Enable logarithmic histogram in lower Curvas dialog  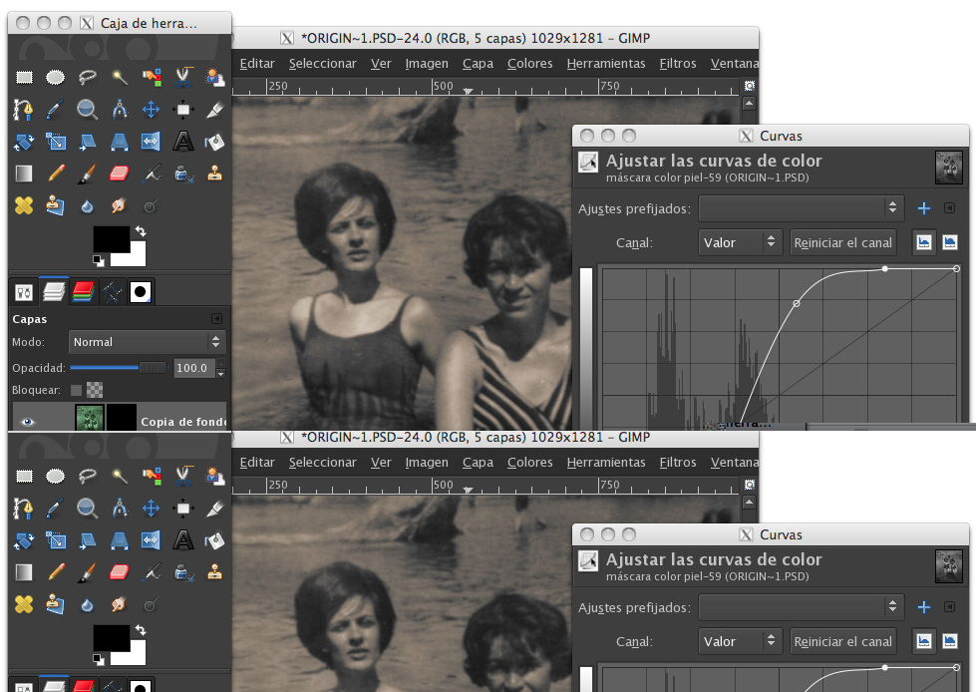[949, 641]
